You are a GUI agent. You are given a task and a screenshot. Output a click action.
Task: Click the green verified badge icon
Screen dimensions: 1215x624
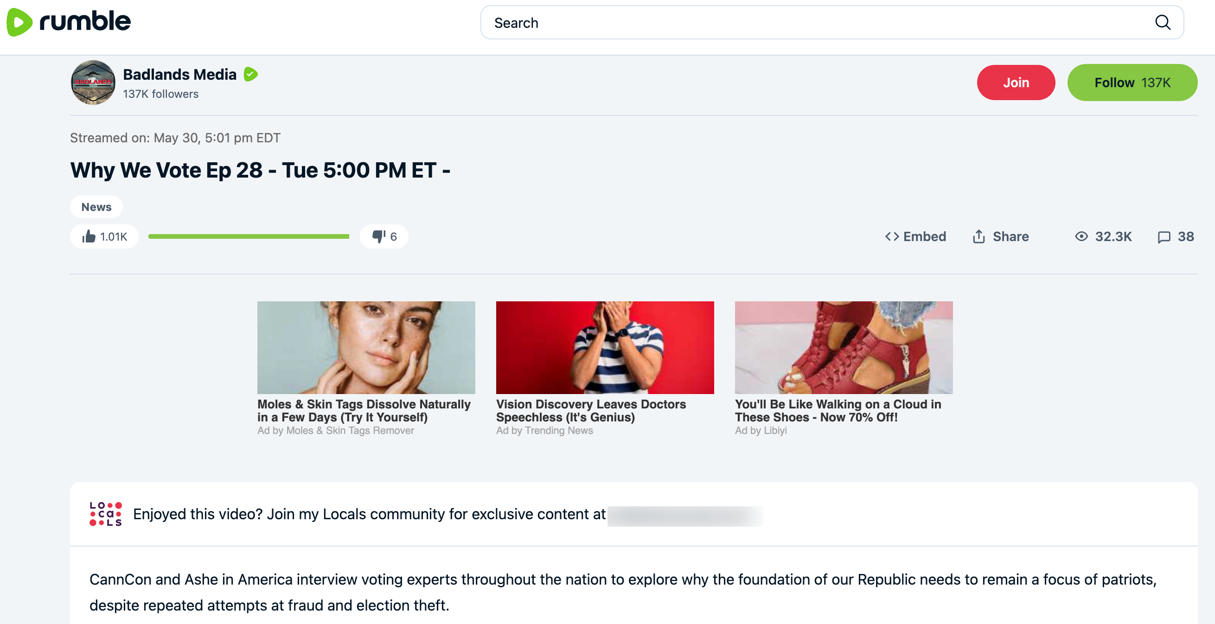click(x=250, y=75)
